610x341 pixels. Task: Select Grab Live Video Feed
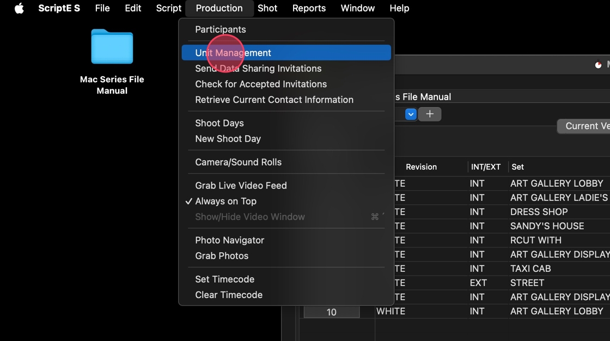point(241,186)
